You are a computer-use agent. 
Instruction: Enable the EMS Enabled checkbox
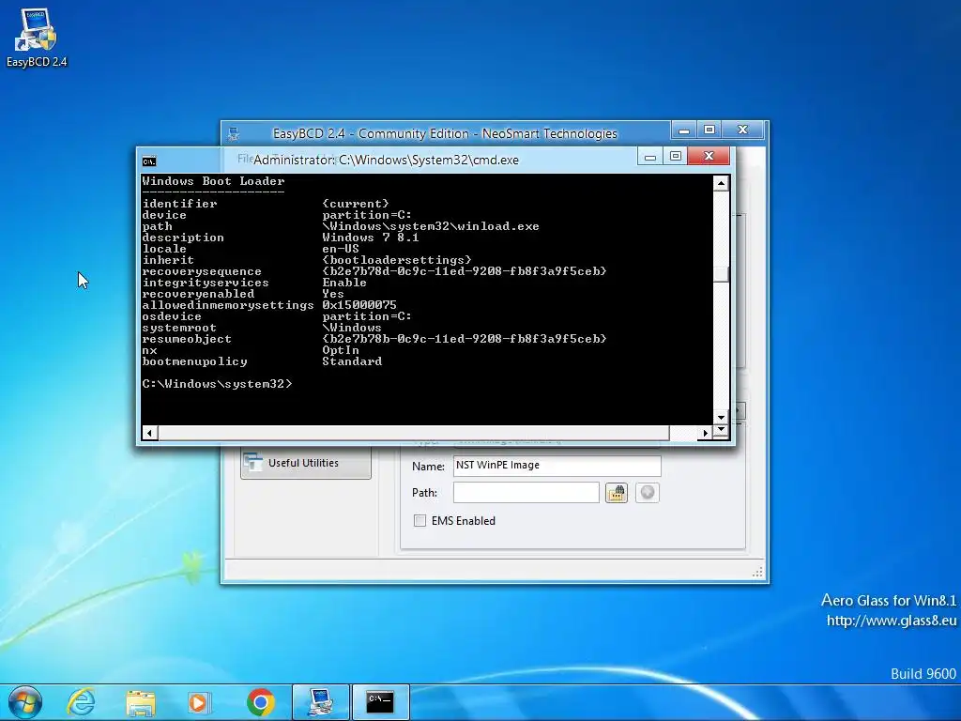[419, 520]
